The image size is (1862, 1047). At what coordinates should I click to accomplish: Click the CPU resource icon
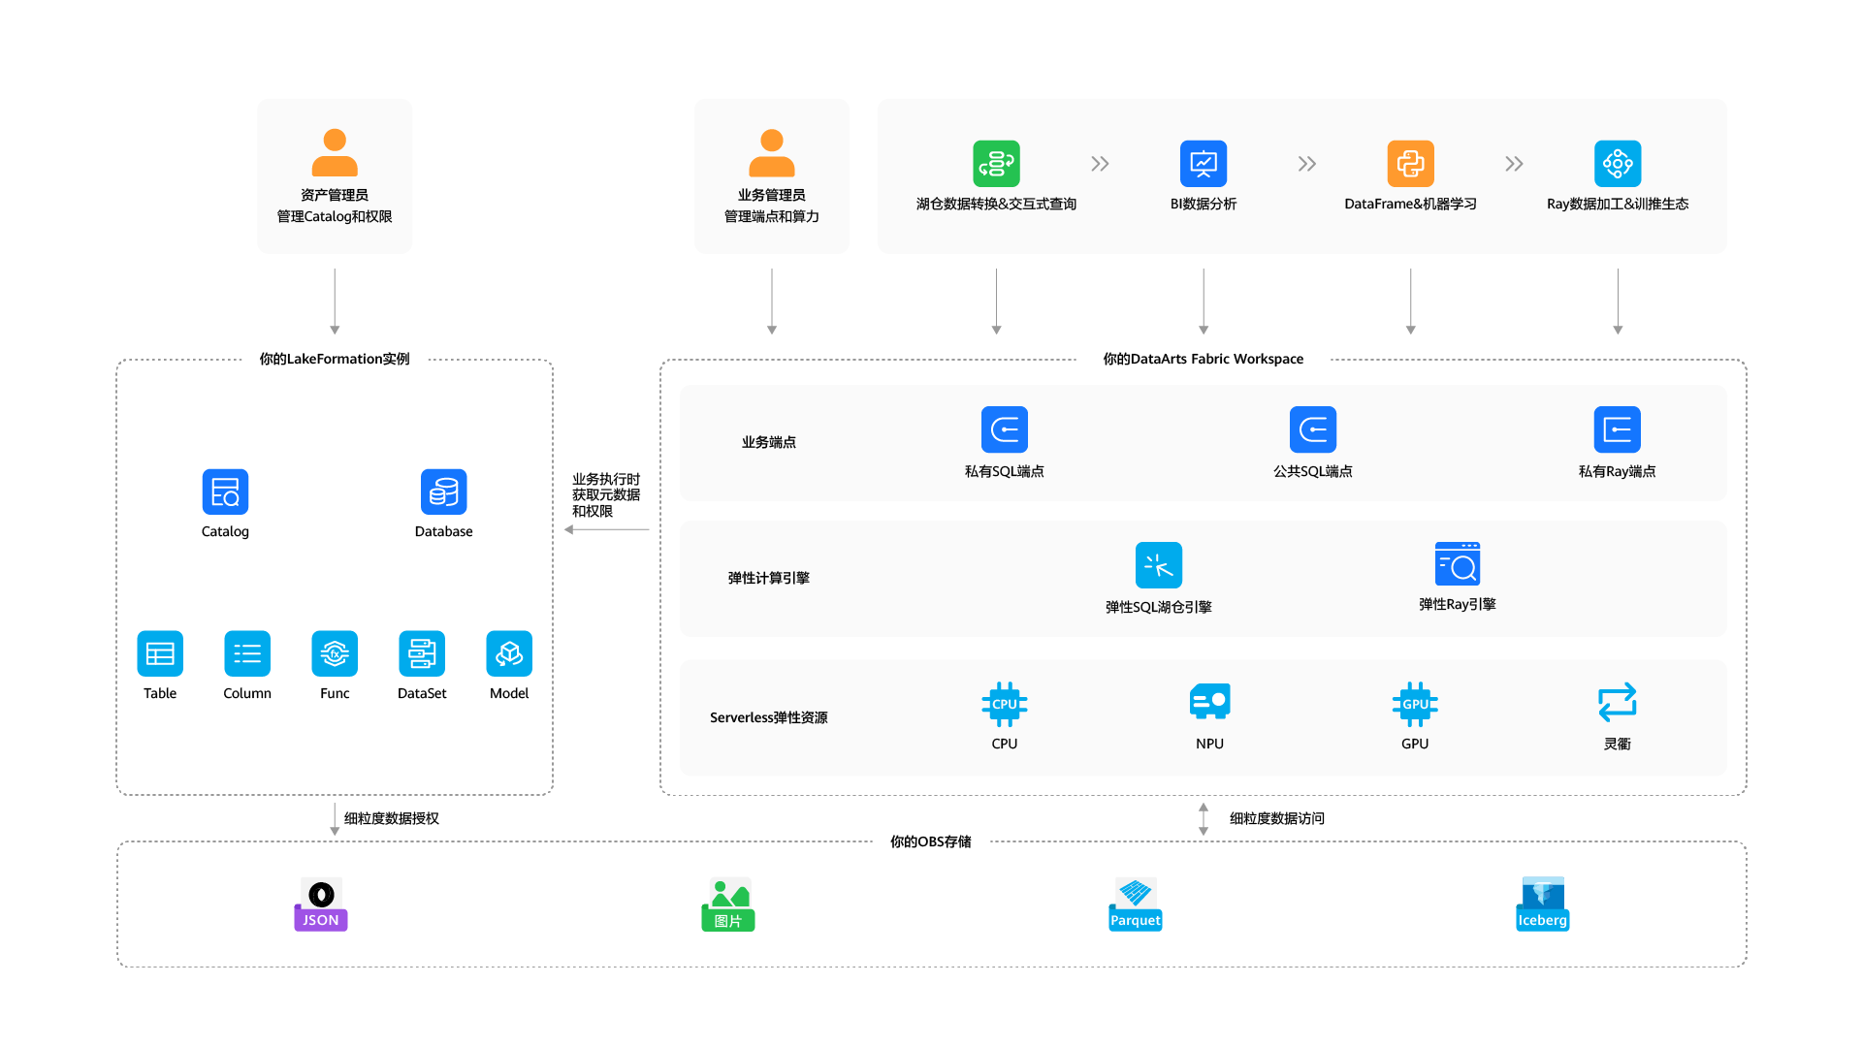(x=1004, y=704)
